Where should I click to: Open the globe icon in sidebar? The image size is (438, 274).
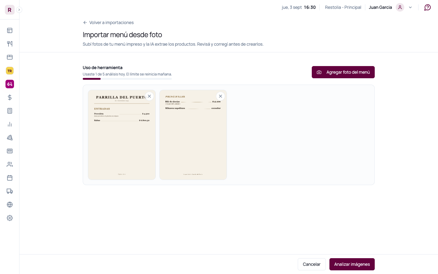tap(10, 205)
